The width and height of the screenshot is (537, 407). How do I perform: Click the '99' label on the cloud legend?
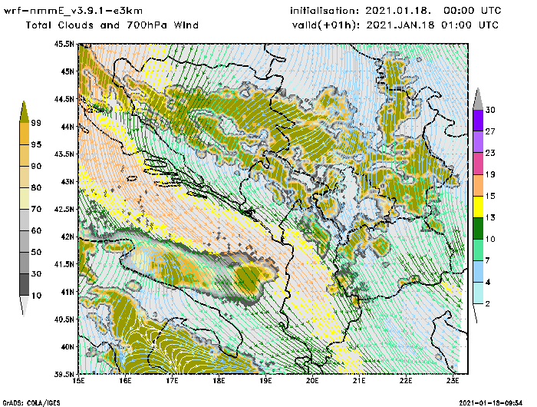36,123
